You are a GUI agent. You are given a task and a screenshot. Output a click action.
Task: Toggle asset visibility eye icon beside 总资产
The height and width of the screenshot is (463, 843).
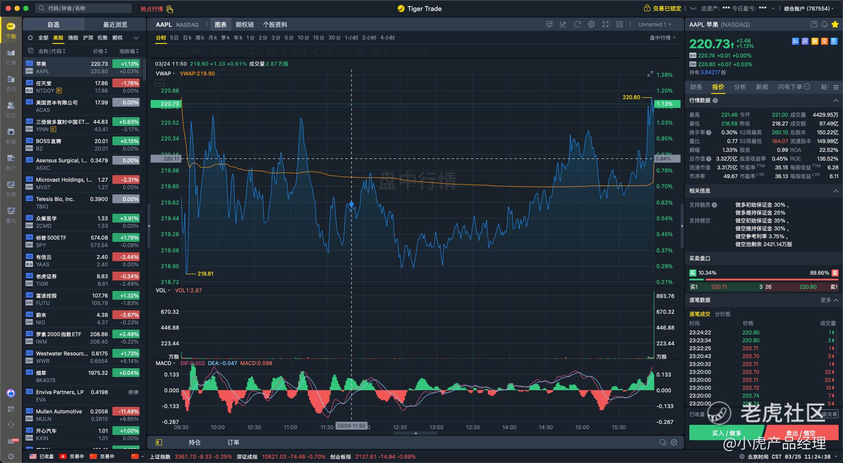[x=693, y=8]
